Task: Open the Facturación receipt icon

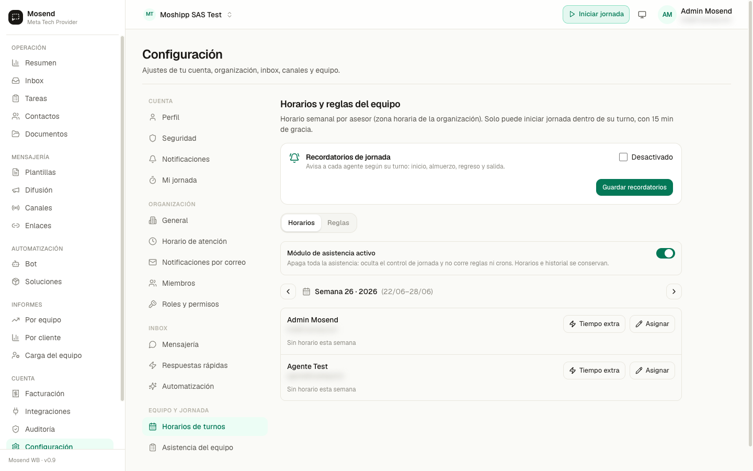Action: pyautogui.click(x=16, y=394)
